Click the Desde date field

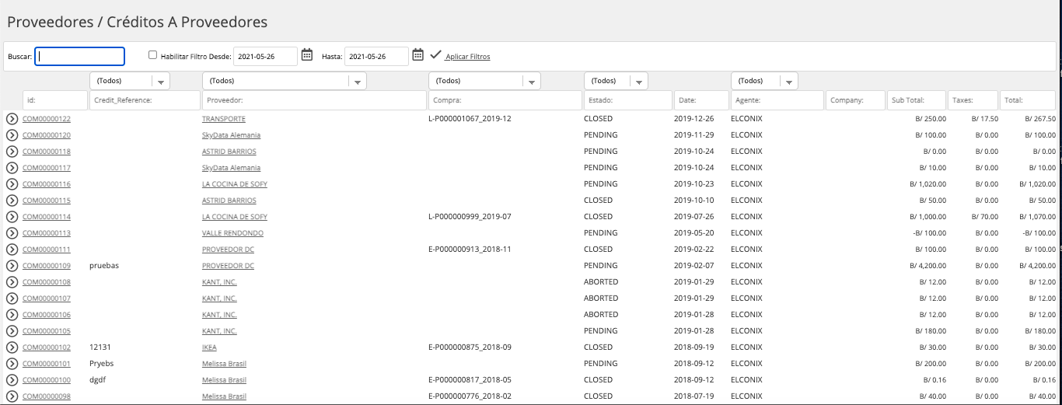click(265, 56)
